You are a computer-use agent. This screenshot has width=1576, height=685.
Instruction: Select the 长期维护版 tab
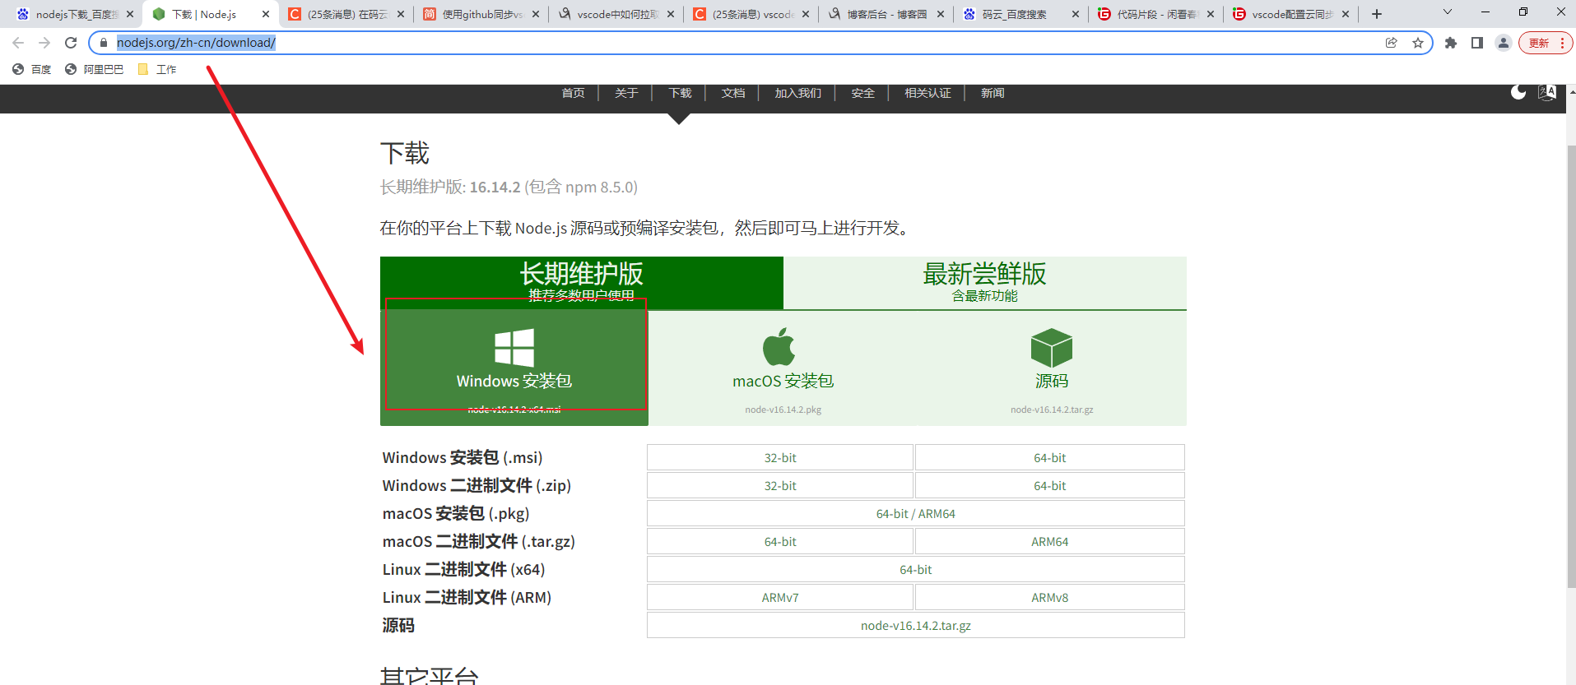[x=582, y=283]
